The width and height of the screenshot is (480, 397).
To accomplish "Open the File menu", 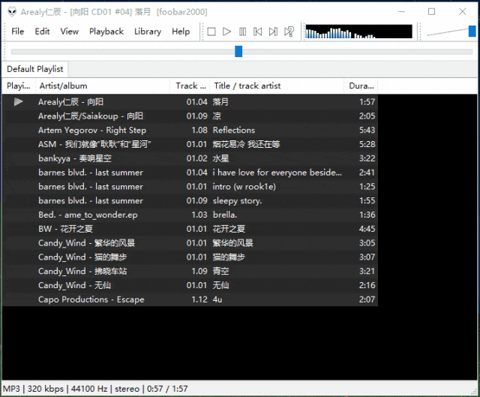I will pyautogui.click(x=17, y=32).
